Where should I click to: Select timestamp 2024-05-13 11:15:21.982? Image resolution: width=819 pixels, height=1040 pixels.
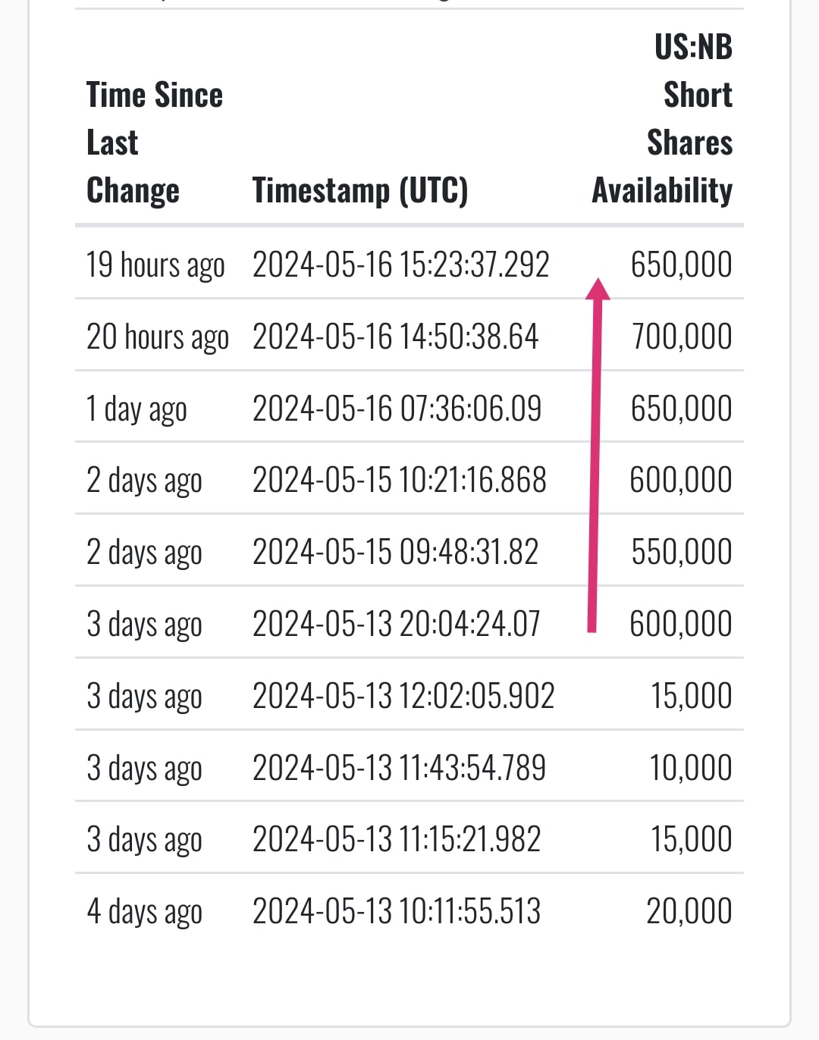pyautogui.click(x=397, y=839)
